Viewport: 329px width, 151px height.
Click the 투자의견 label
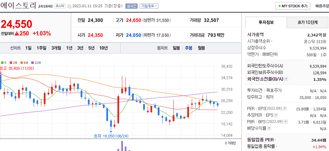point(255,91)
